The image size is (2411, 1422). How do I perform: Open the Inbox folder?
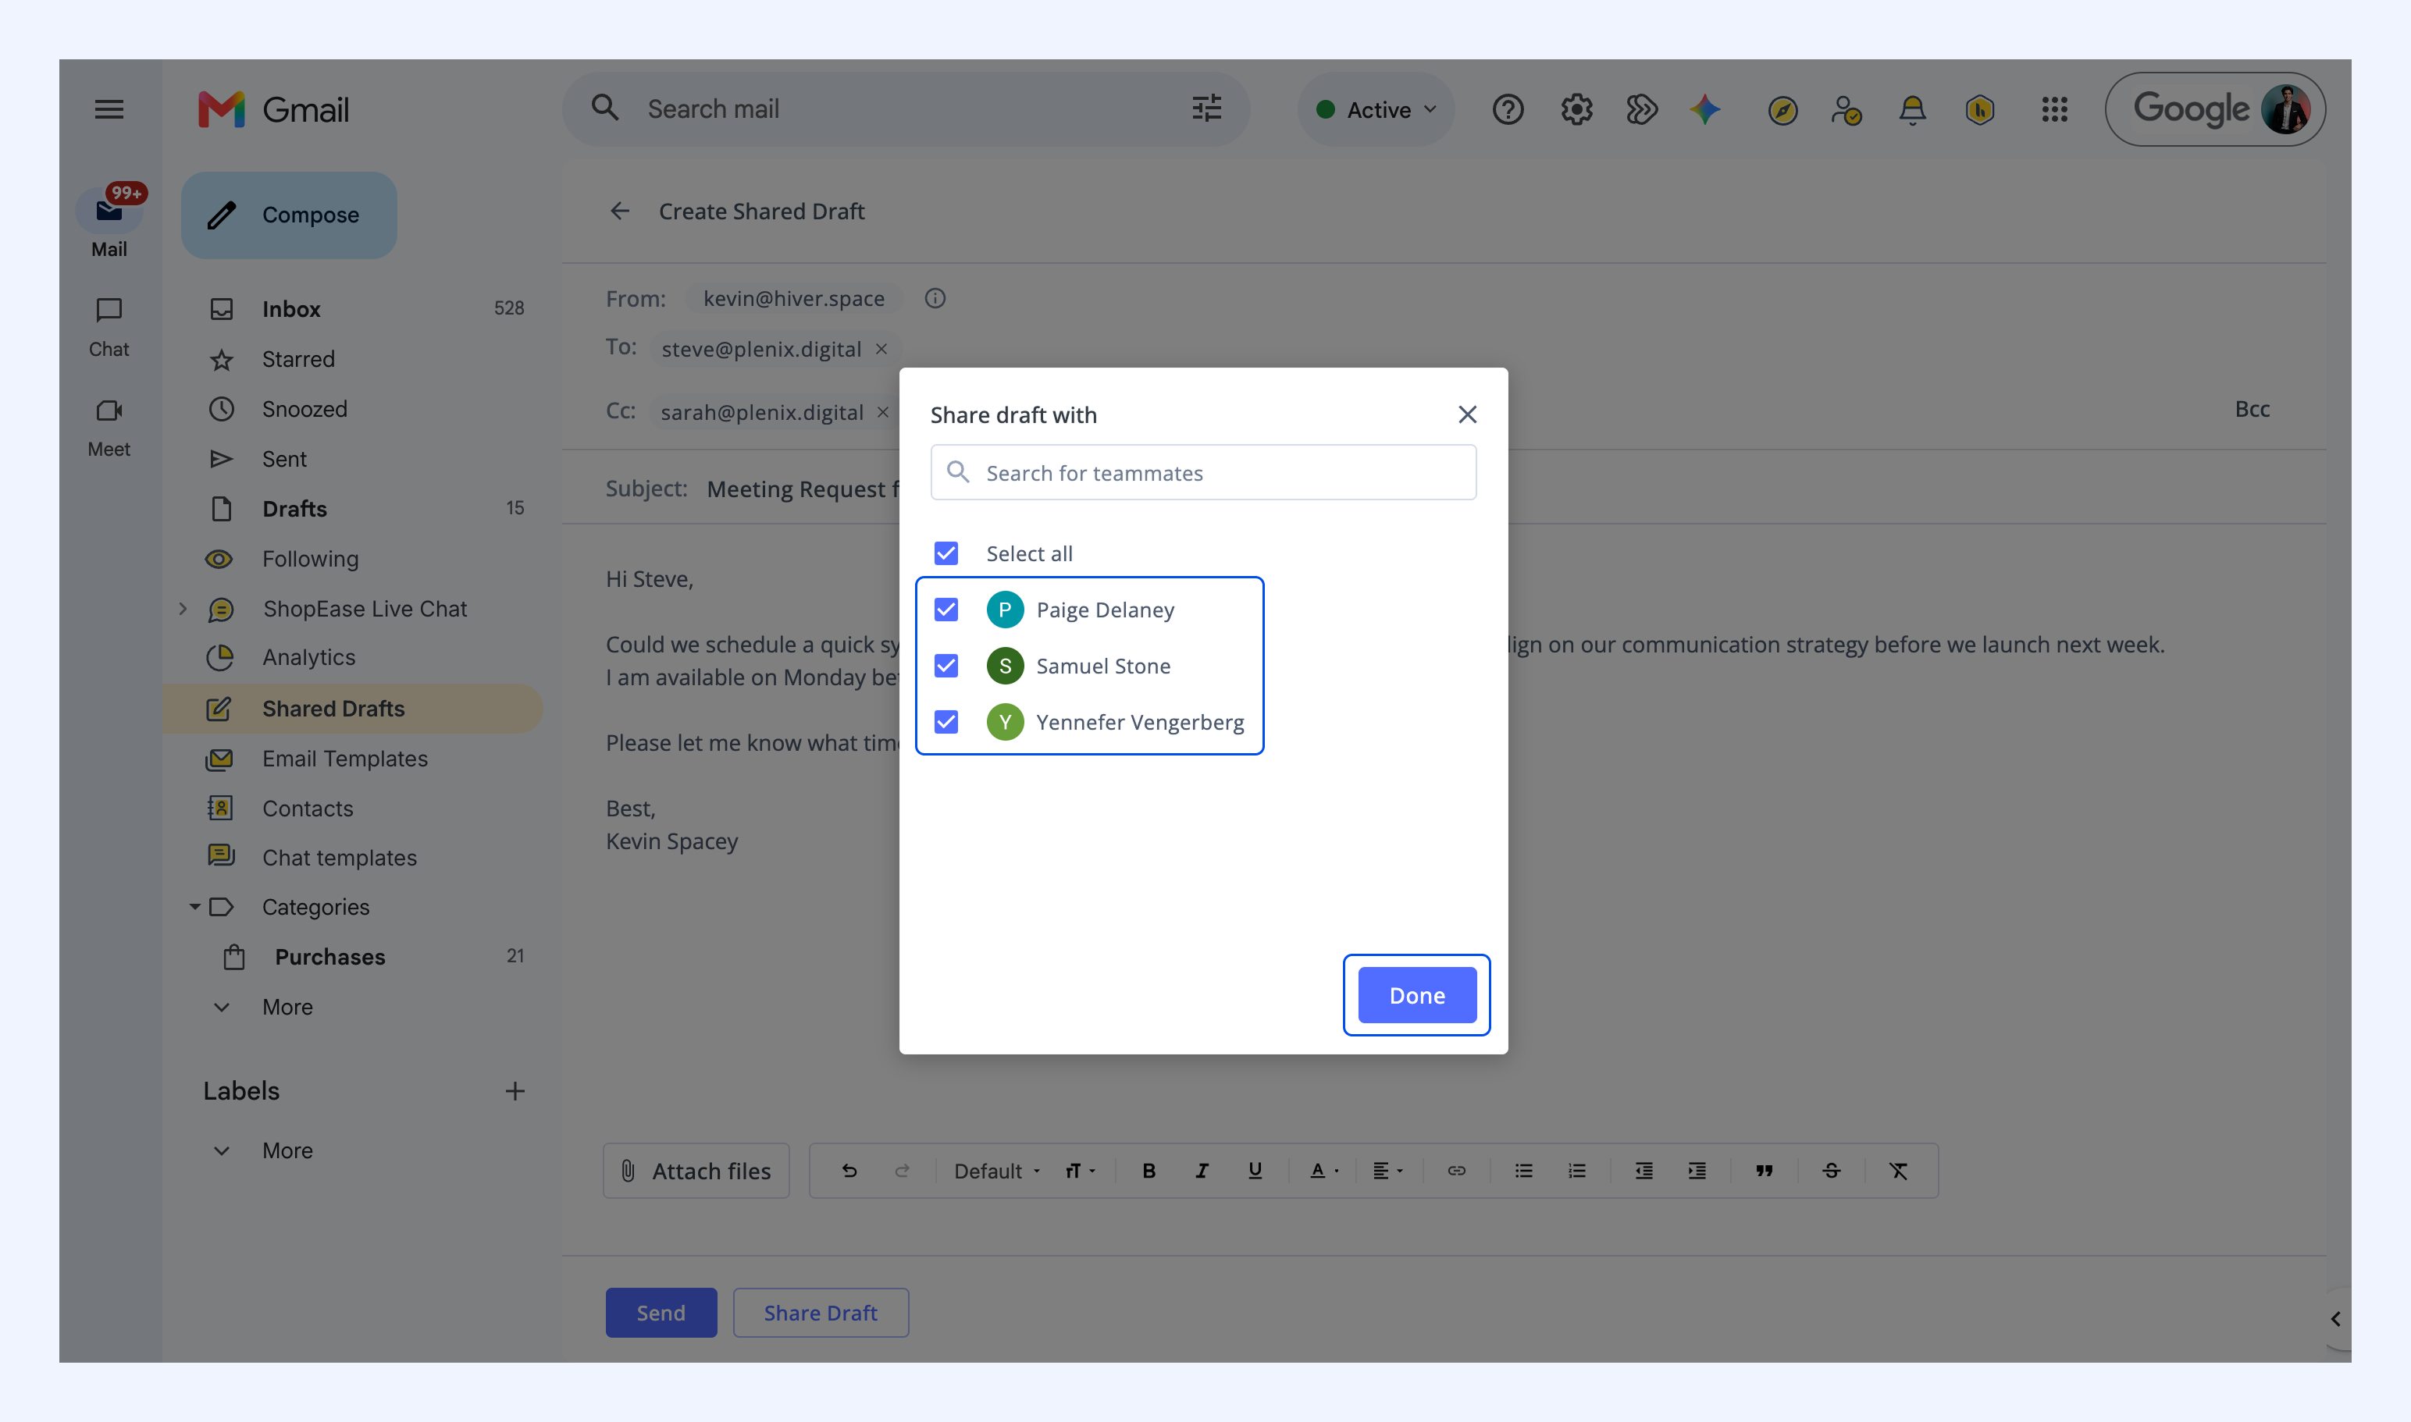point(353,308)
